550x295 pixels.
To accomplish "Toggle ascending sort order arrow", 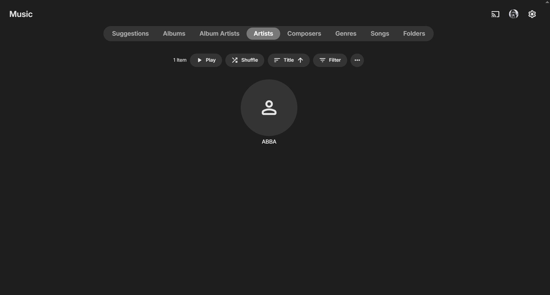I will [x=300, y=60].
